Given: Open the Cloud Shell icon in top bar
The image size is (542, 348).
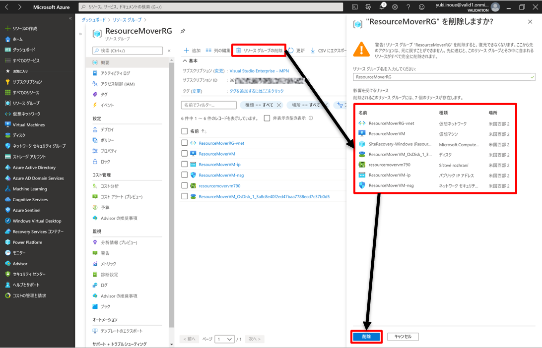Looking at the screenshot, I should 355,7.
